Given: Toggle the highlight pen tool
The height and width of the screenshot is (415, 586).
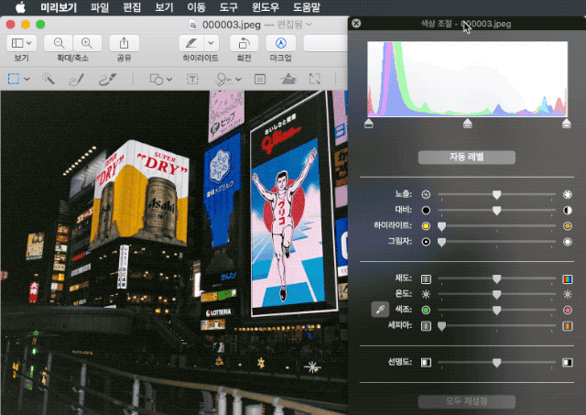Looking at the screenshot, I should (191, 43).
